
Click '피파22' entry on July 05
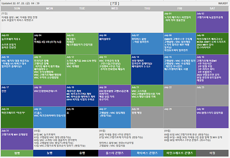[x=70, y=42]
